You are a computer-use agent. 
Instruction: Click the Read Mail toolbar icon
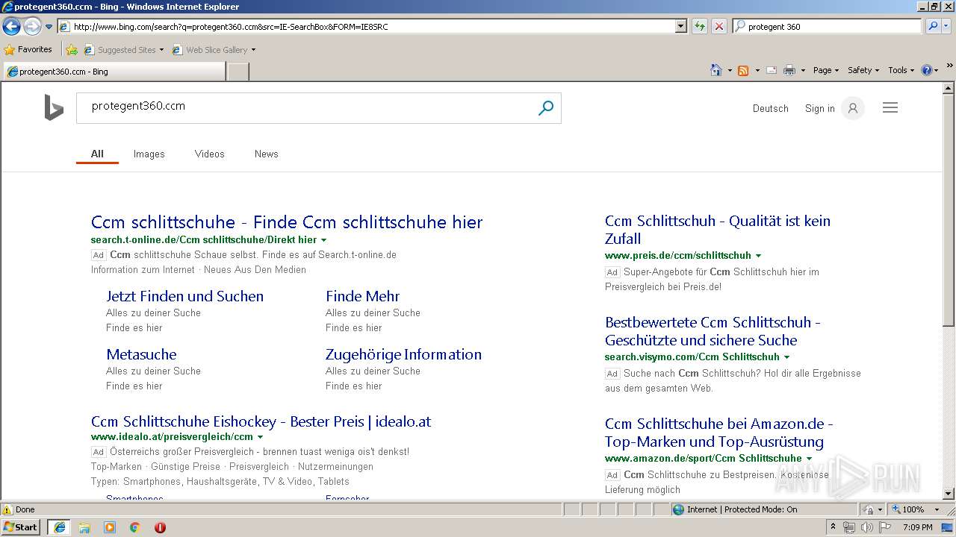click(772, 70)
